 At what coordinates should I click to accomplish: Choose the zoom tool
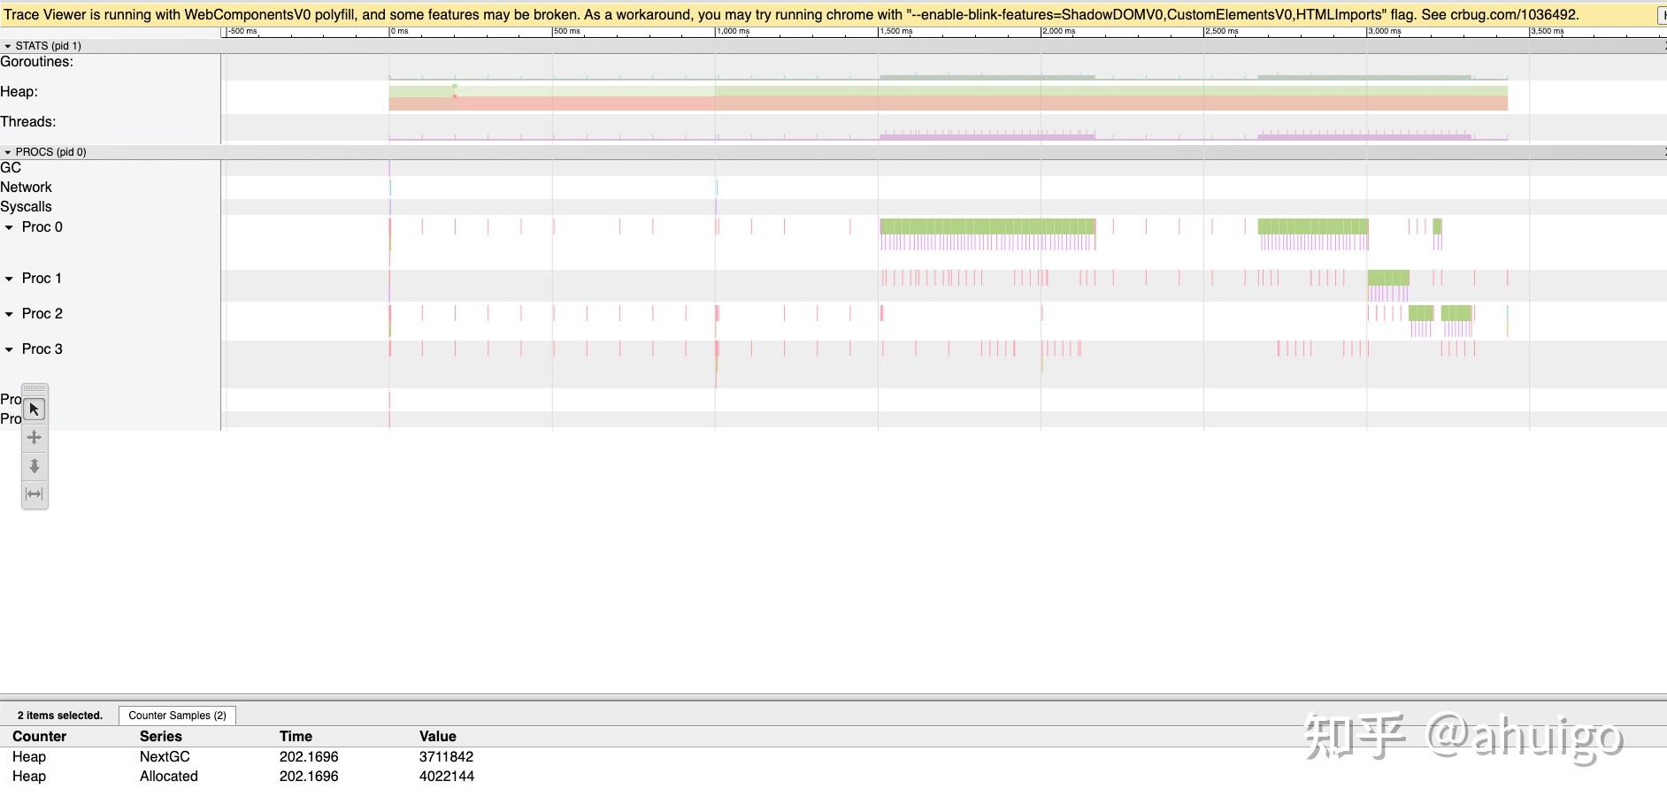click(x=35, y=466)
